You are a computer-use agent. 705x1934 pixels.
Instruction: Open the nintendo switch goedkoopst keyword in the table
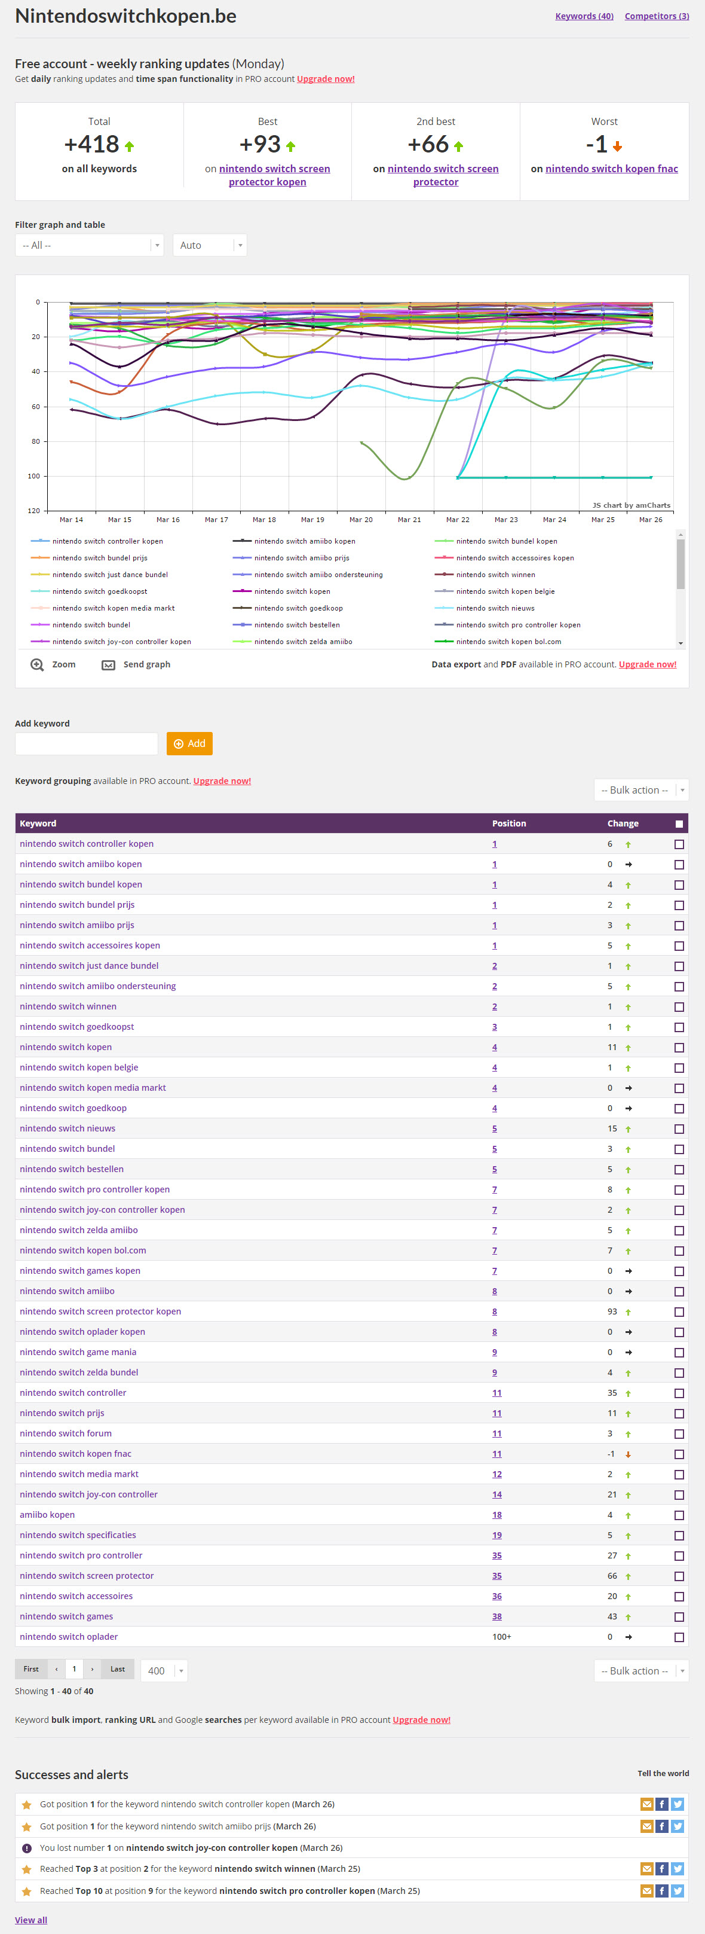(x=76, y=1027)
